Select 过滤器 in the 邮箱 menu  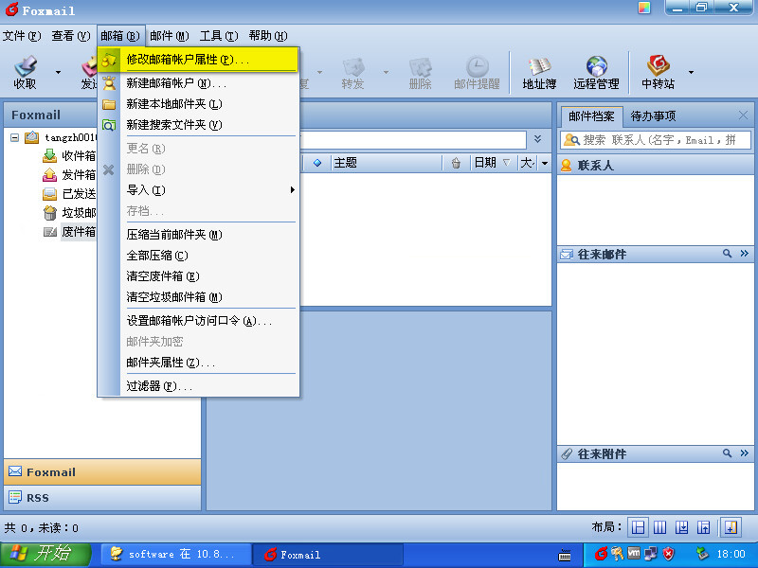click(159, 386)
